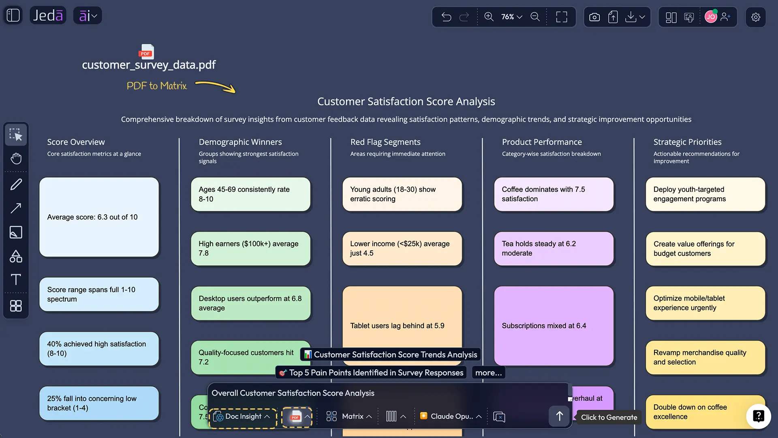Expand the columns layout dropdown

(396, 417)
